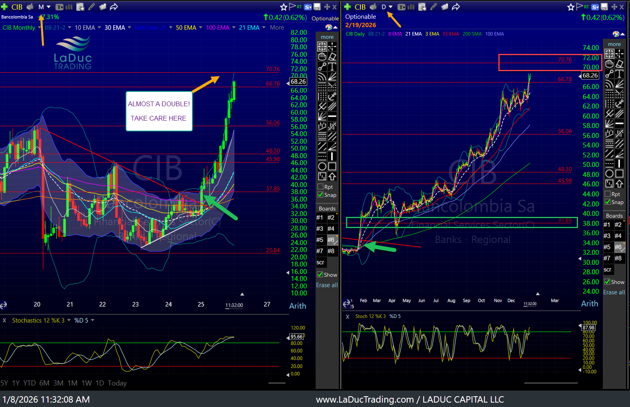This screenshot has height=407, width=630.
Task: Click the monthly chart horizontal scroll slider
Action: (x=277, y=383)
